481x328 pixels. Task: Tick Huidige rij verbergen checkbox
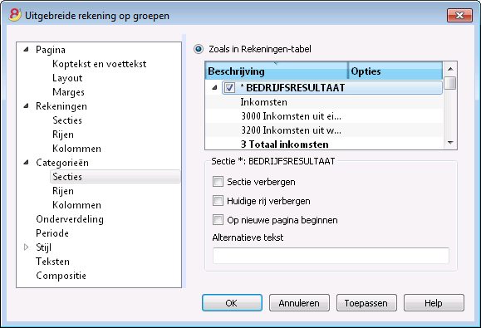click(218, 201)
